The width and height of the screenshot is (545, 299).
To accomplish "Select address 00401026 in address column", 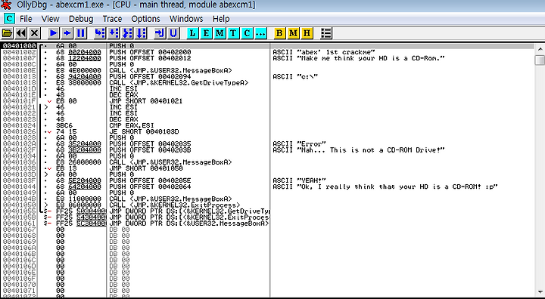I will pos(19,131).
